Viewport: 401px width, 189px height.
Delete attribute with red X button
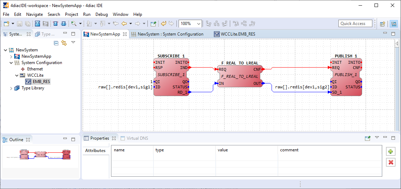[x=390, y=162]
